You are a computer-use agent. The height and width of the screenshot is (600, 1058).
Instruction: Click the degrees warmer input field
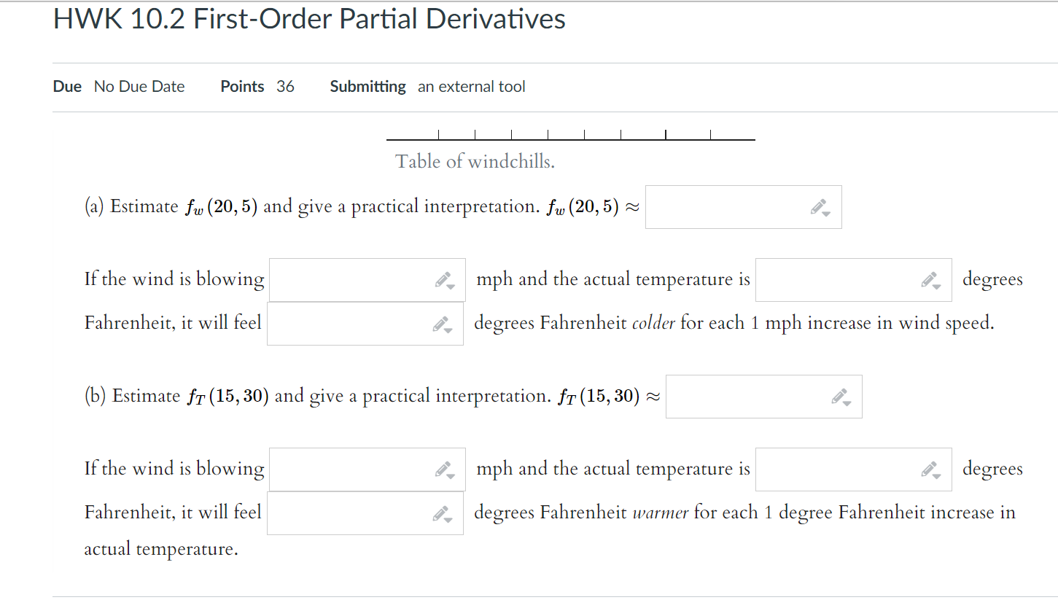[x=350, y=513]
